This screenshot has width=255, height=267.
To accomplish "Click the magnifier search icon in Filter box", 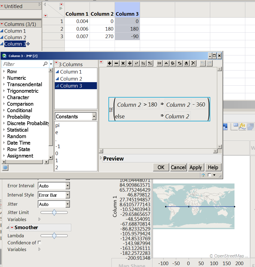I will pos(45,64).
